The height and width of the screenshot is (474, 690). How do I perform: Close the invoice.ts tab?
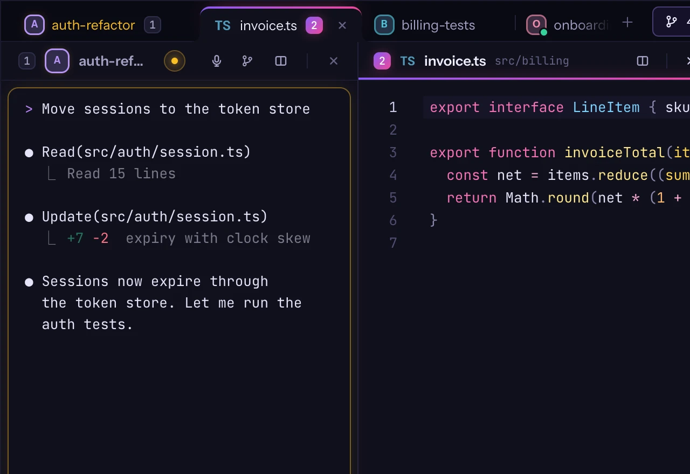[x=342, y=25]
